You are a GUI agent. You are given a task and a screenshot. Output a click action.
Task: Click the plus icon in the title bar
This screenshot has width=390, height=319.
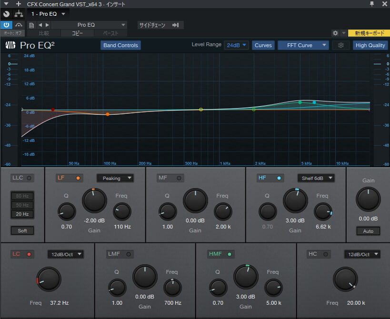tap(19, 4)
